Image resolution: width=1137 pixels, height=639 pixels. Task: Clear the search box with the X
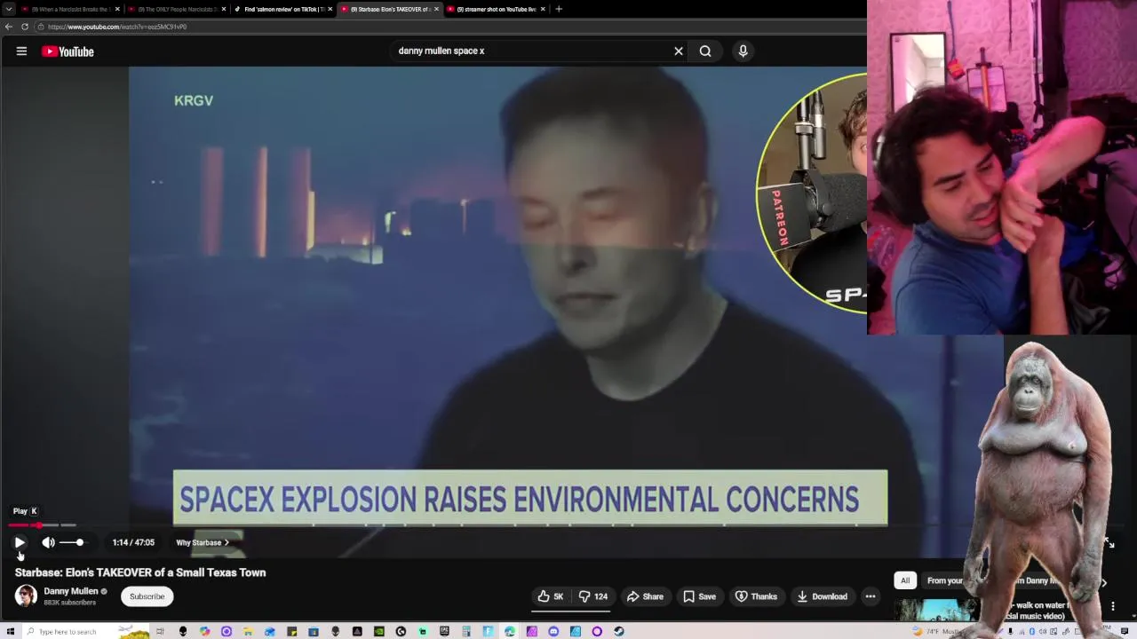(x=679, y=51)
